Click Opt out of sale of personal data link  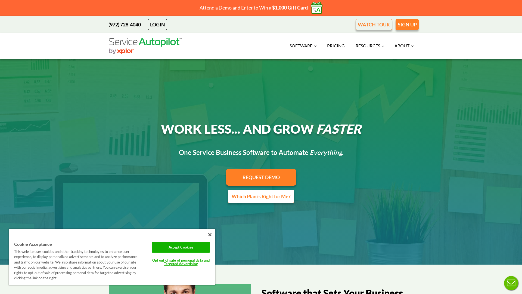click(181, 262)
